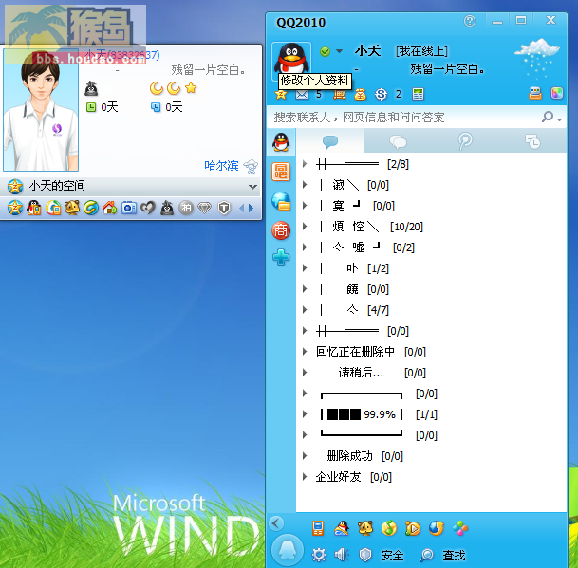
Task: Click the 残留一片空白 signature in QQ2010
Action: click(448, 69)
